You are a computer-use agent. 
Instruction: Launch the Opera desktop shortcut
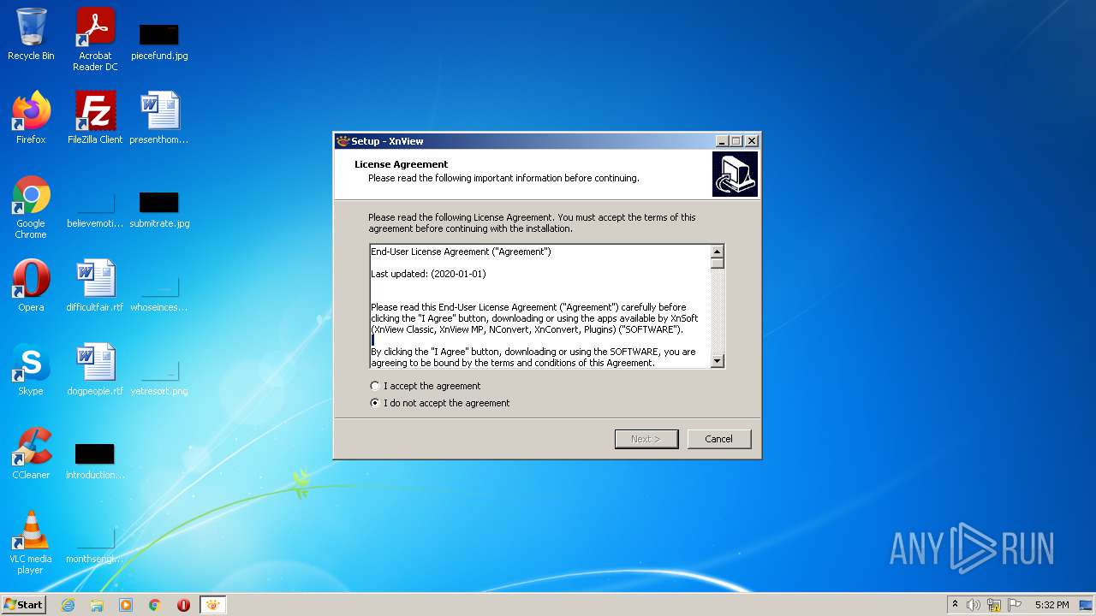31,286
